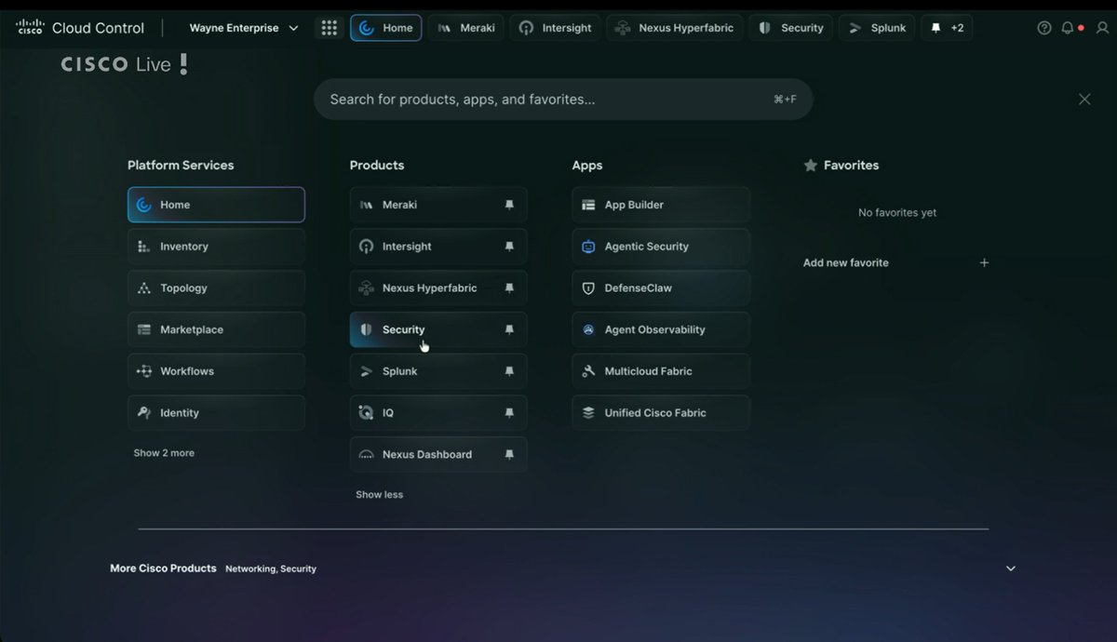
Task: Switch to the Security tab in top bar
Action: 791,28
